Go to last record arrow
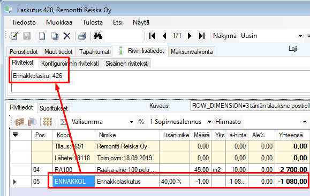 (202, 36)
